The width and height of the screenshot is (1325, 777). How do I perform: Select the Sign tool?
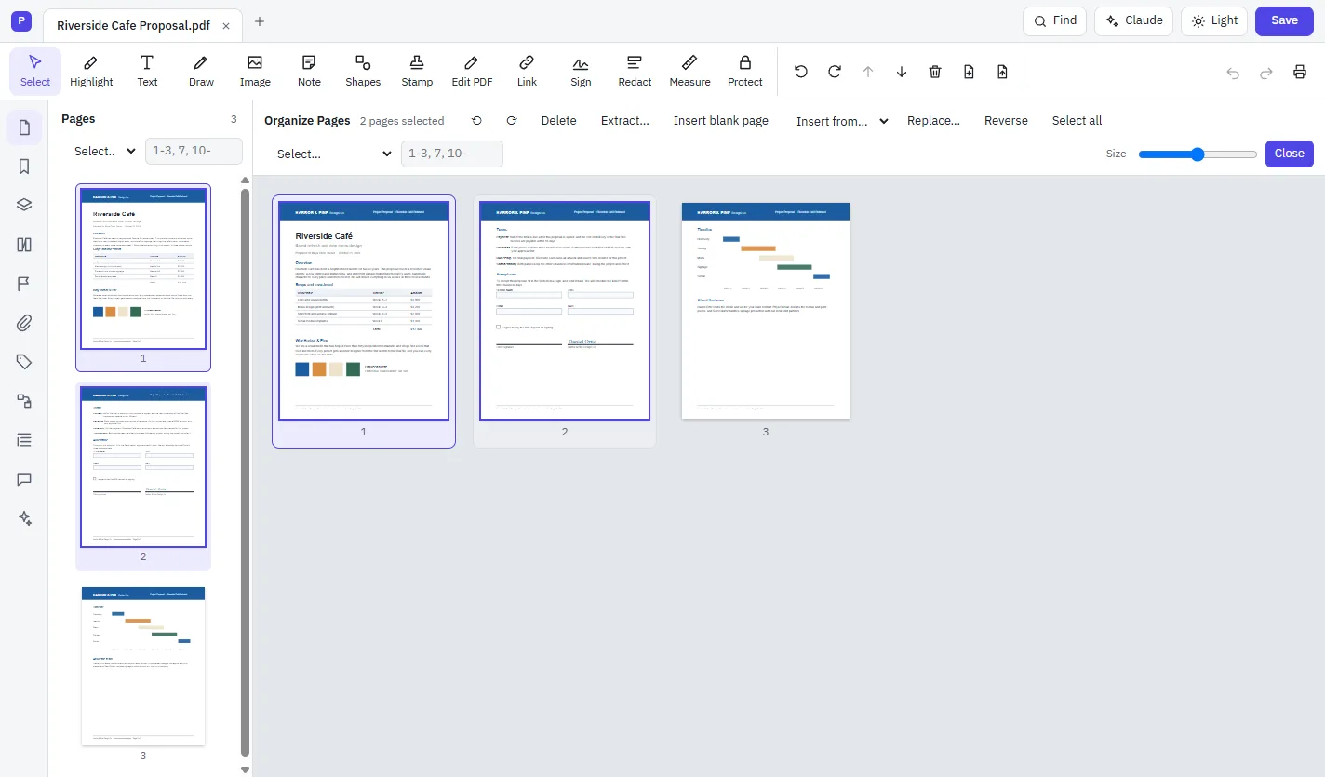coord(581,72)
